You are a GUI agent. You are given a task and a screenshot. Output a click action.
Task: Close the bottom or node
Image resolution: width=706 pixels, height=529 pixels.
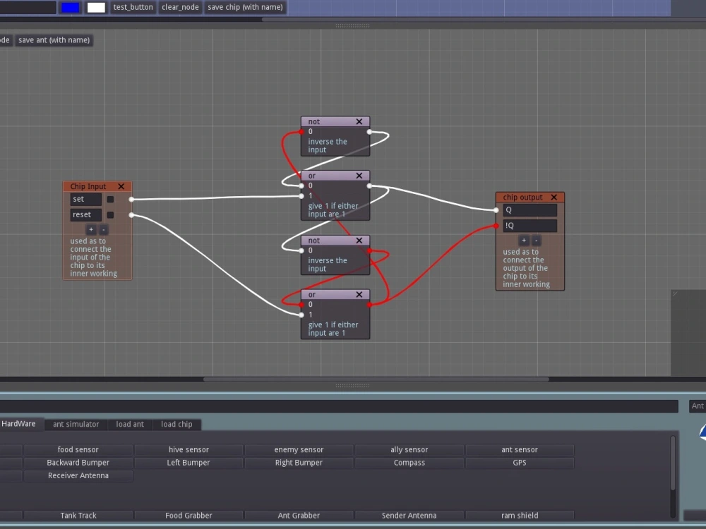pos(359,295)
